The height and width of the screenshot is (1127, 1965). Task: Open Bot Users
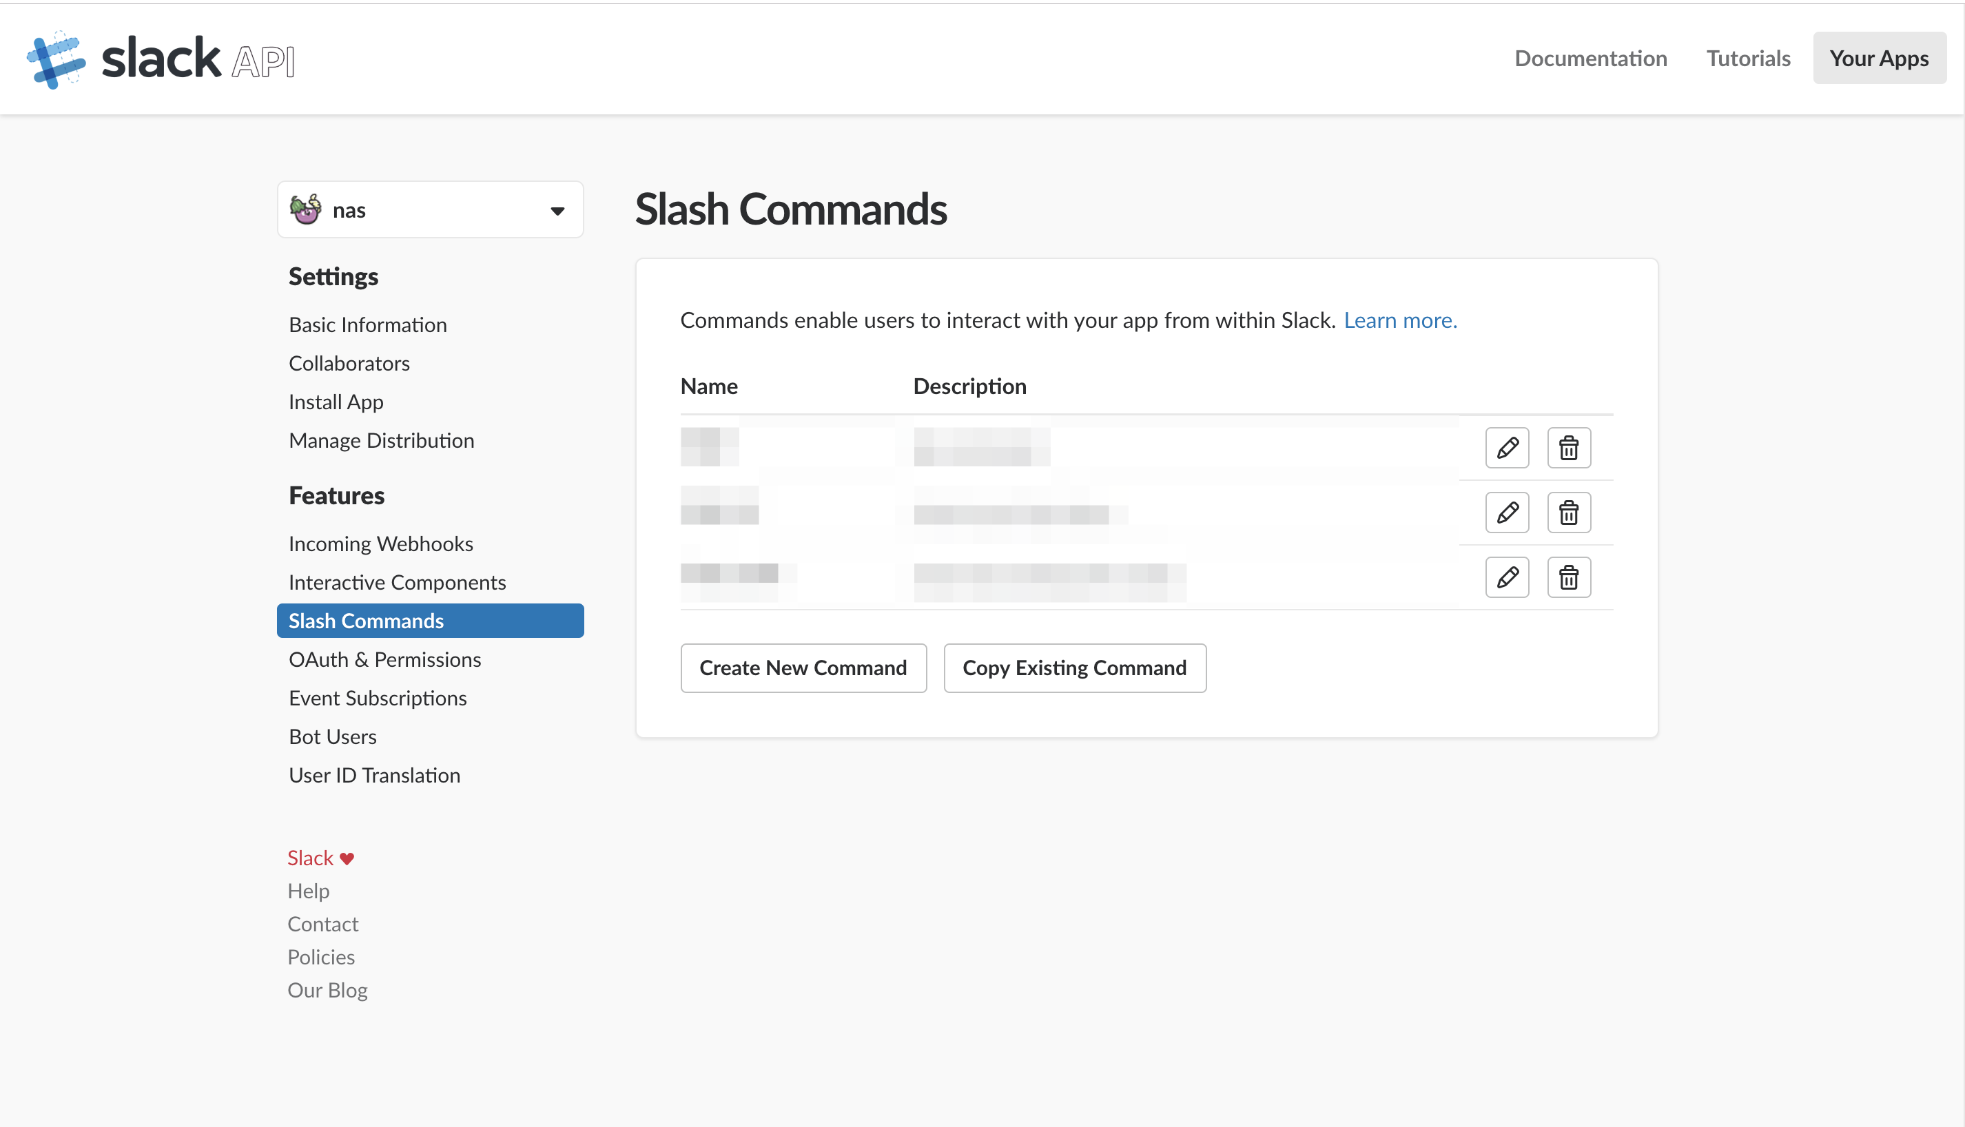pyautogui.click(x=333, y=737)
